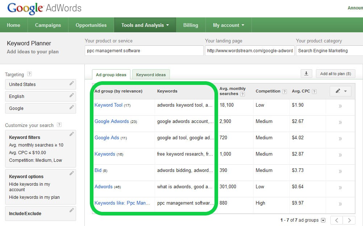Edit the Google network targeting pencil

pyautogui.click(x=72, y=107)
